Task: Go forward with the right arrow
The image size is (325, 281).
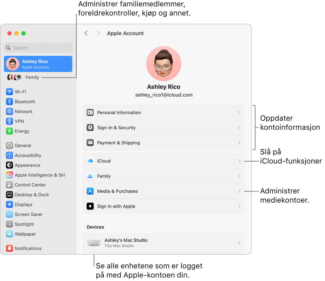Action: [x=99, y=33]
